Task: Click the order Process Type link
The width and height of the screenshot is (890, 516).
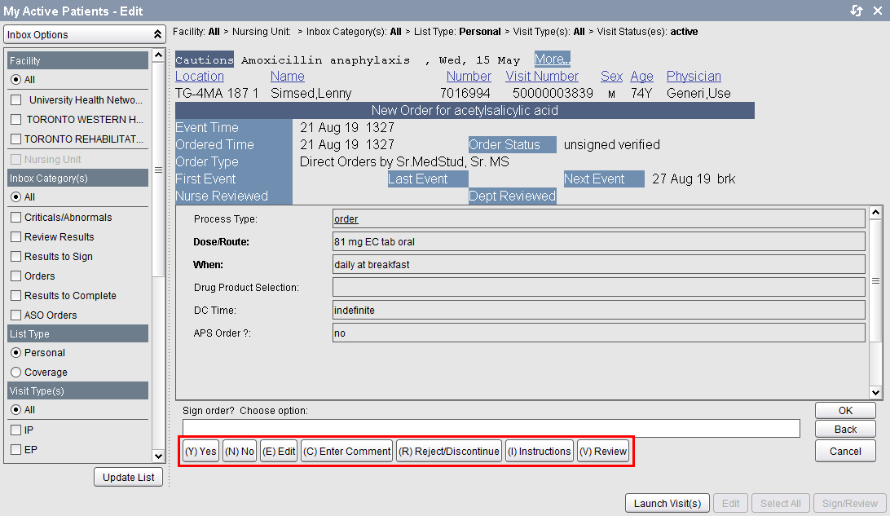Action: [x=346, y=219]
